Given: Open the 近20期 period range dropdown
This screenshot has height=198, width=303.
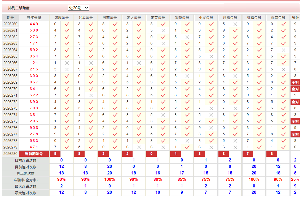Looking at the screenshot, I should click(78, 8).
